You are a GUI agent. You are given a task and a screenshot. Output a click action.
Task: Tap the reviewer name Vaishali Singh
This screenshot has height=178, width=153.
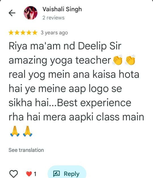tap(62, 9)
